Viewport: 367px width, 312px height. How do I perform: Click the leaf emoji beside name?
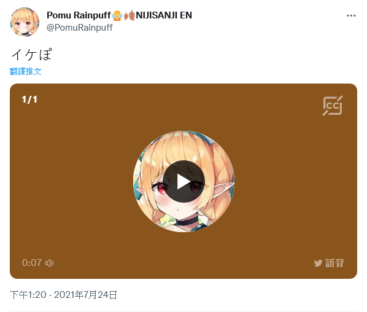[x=129, y=15]
